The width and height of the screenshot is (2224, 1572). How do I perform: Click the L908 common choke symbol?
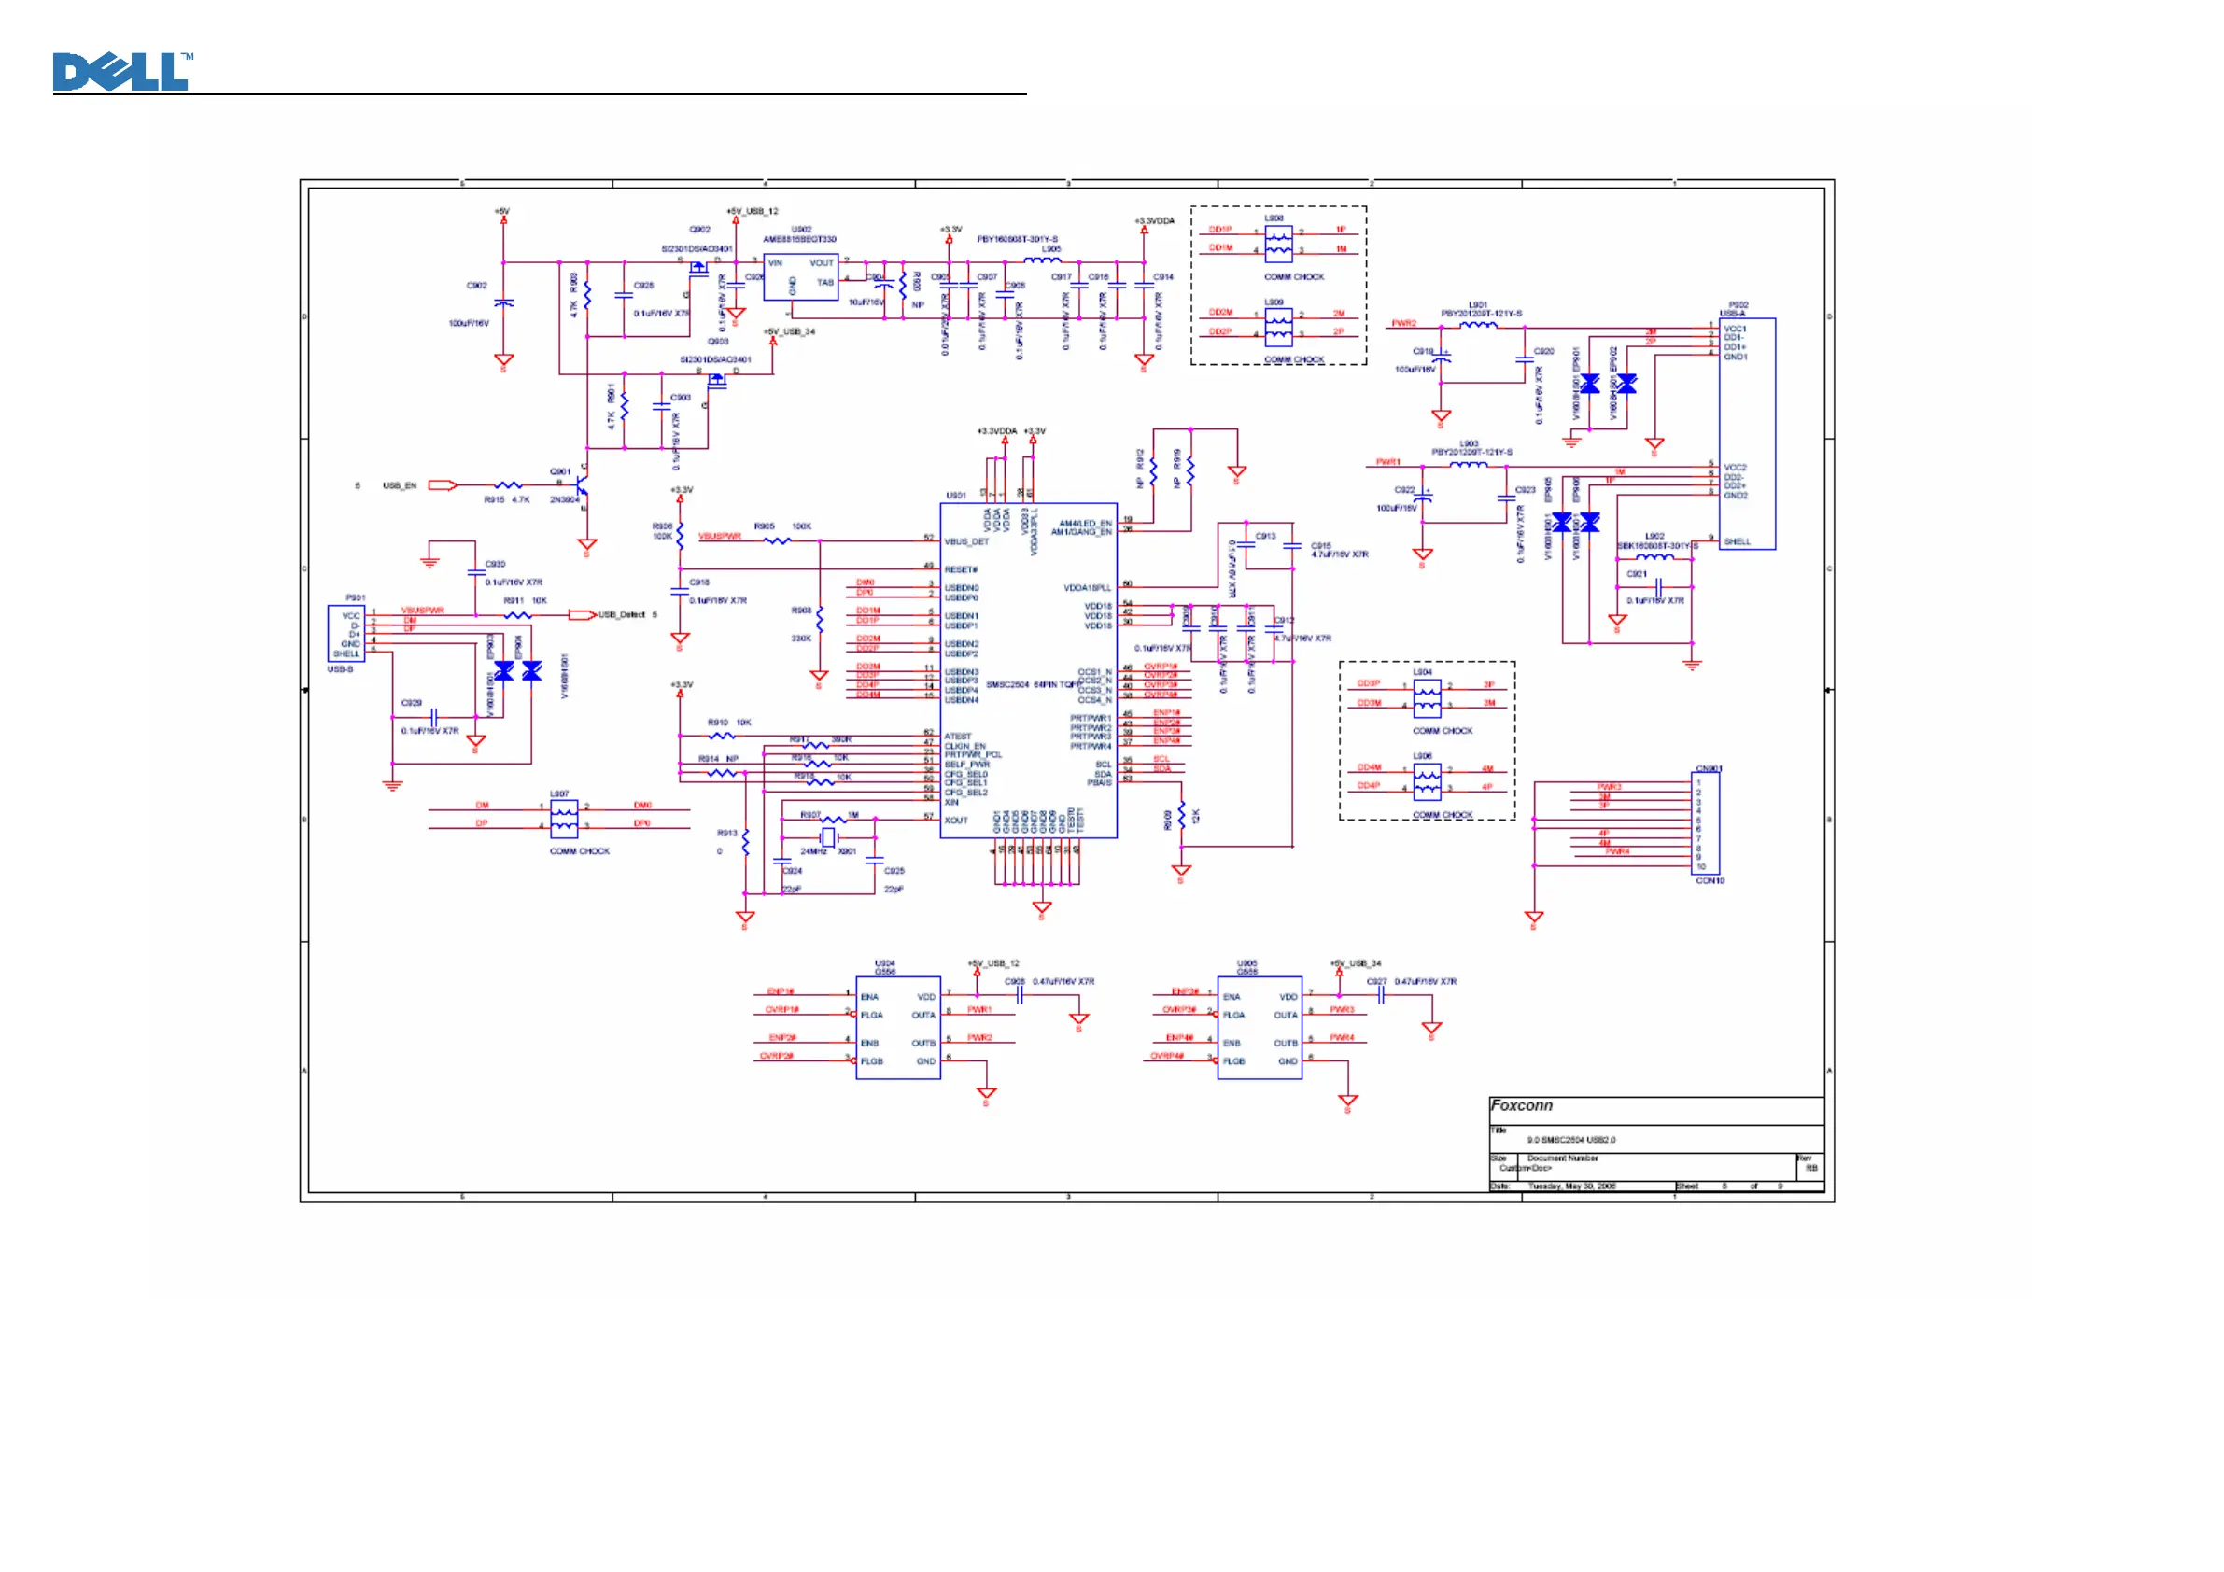[x=1277, y=244]
